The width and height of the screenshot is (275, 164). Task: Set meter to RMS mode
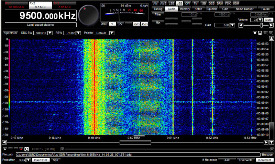tap(136, 24)
